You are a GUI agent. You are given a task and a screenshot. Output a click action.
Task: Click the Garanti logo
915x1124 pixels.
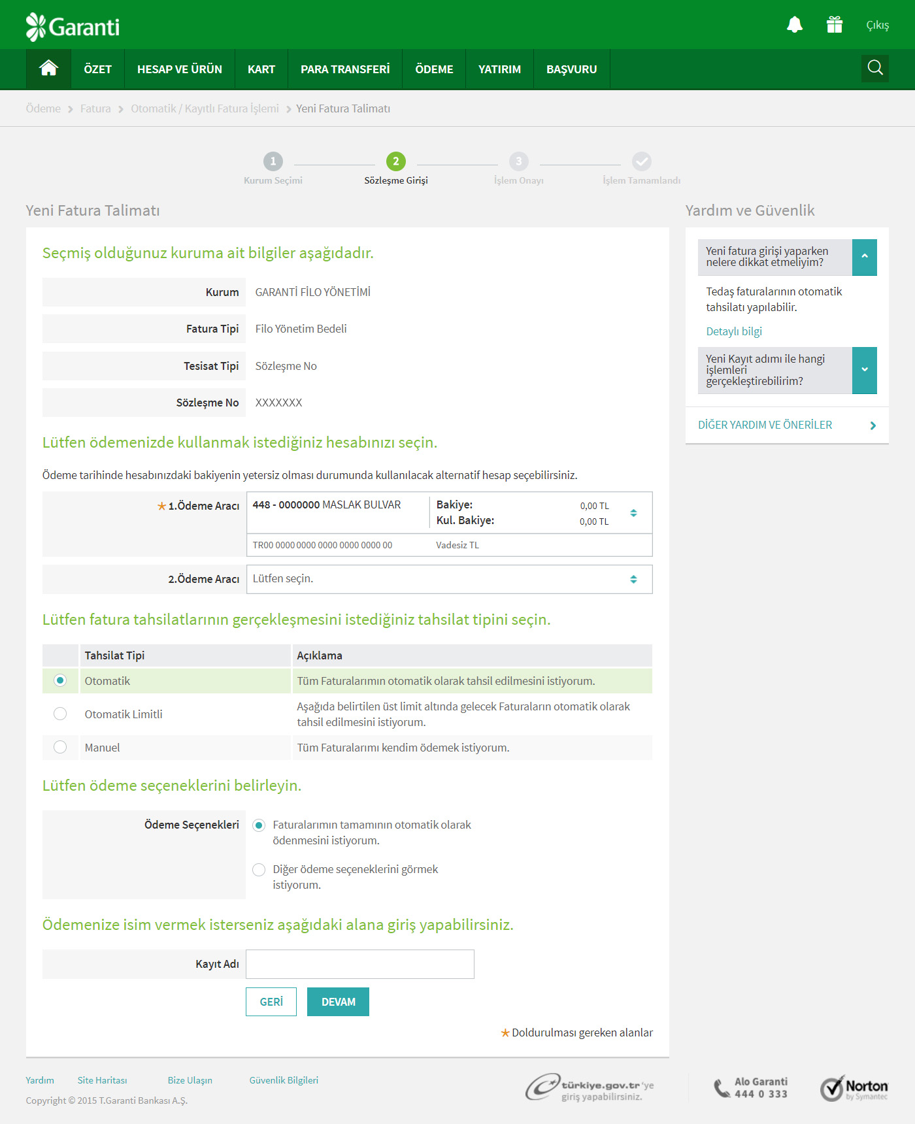click(73, 27)
